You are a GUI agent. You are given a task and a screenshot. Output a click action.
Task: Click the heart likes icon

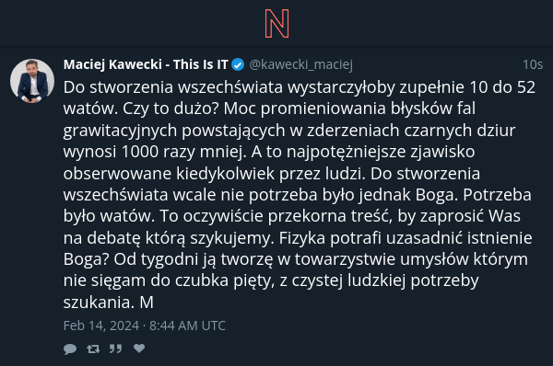(x=139, y=348)
